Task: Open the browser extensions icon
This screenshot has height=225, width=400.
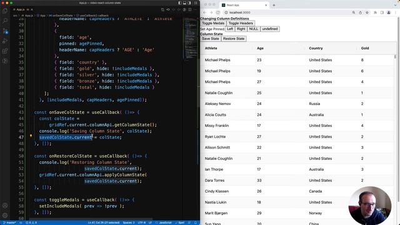Action: (x=375, y=12)
